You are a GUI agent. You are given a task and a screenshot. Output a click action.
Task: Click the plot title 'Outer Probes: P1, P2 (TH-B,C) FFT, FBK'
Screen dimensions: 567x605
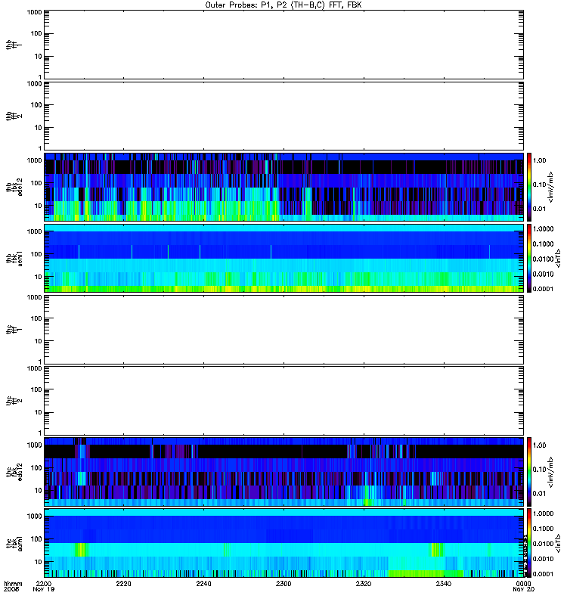click(x=283, y=5)
